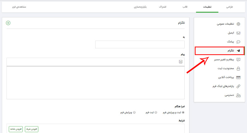Expand the message field variable dropdown

pos(181,62)
